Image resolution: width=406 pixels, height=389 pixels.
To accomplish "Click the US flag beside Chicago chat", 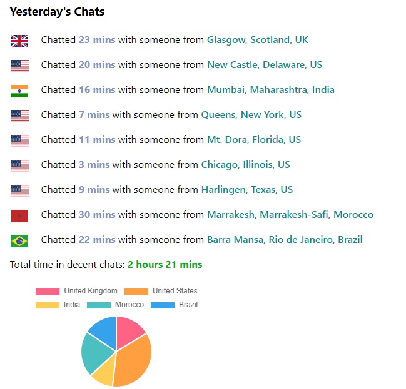I will 19,166.
